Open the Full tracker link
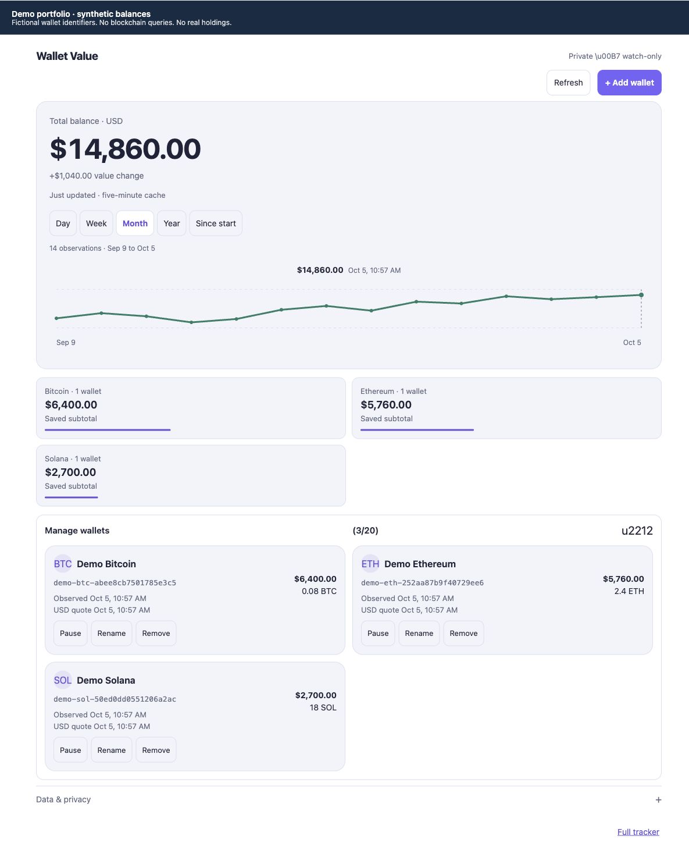This screenshot has width=689, height=857. tap(638, 832)
